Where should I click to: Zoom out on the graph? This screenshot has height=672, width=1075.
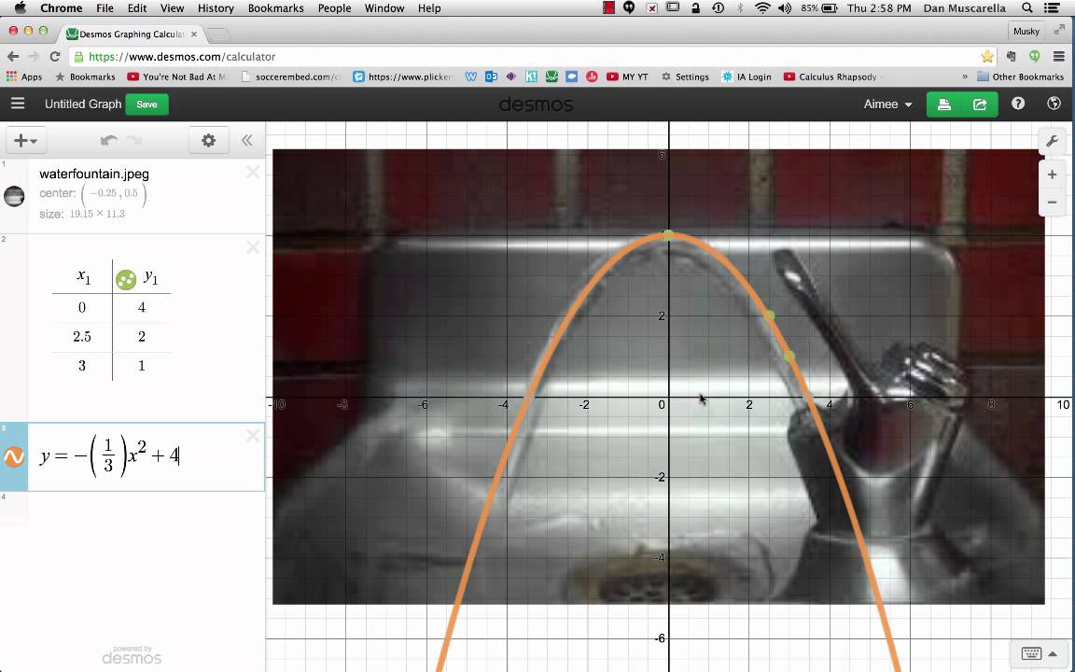1052,203
